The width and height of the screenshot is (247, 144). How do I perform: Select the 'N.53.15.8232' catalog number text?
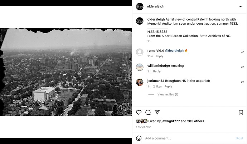157,31
